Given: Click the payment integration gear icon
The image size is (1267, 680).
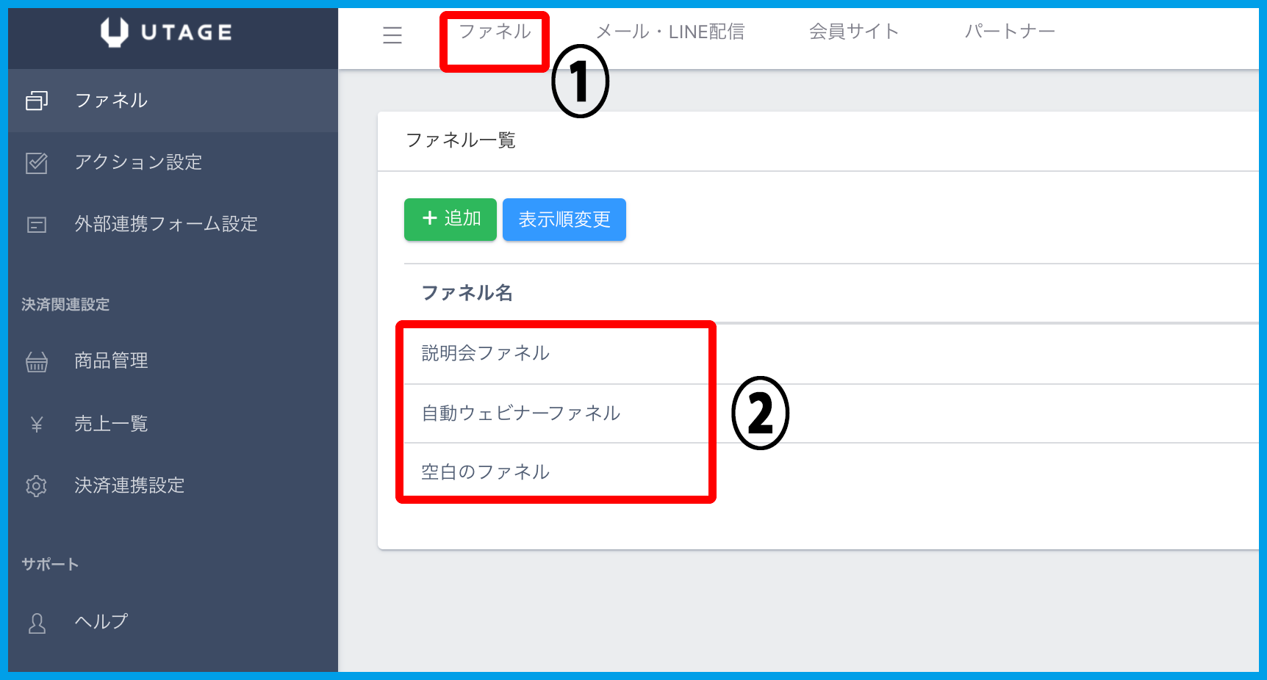Looking at the screenshot, I should click(37, 485).
